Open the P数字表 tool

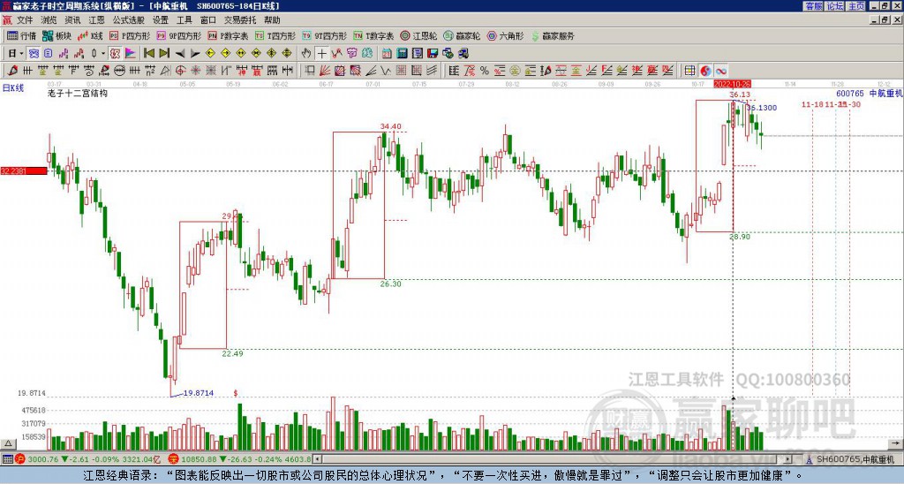[228, 35]
